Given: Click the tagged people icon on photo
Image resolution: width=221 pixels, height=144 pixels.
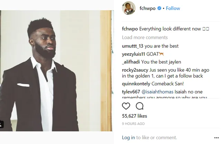Looking at the screenshot, I should [x=1, y=124].
